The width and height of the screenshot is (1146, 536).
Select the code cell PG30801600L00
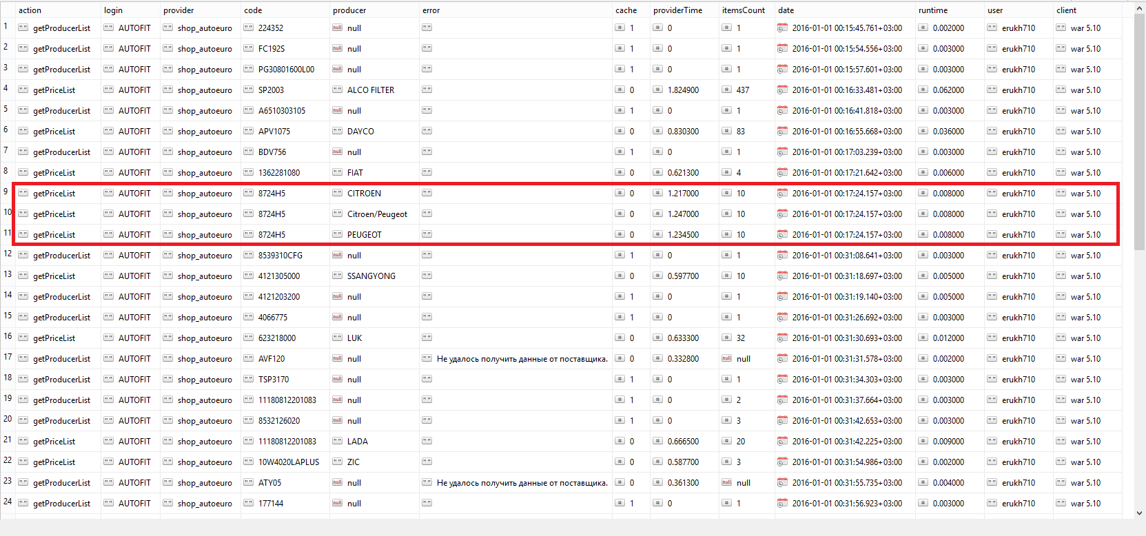(286, 70)
